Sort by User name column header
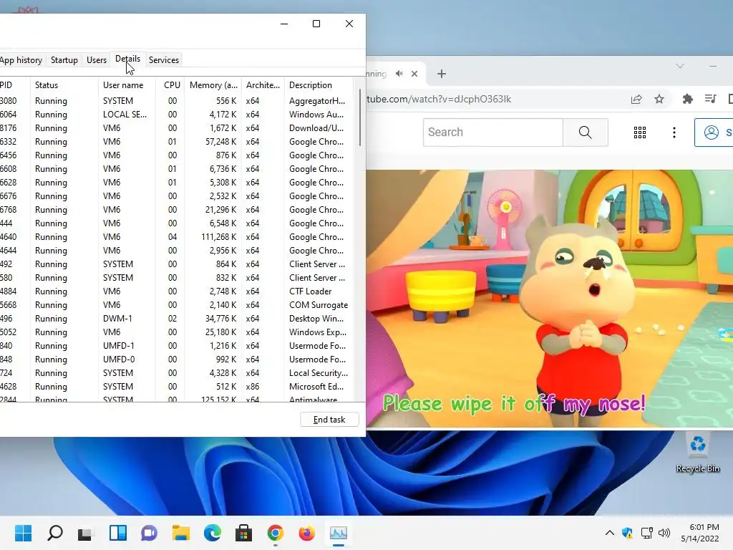The image size is (733, 550). point(127,85)
